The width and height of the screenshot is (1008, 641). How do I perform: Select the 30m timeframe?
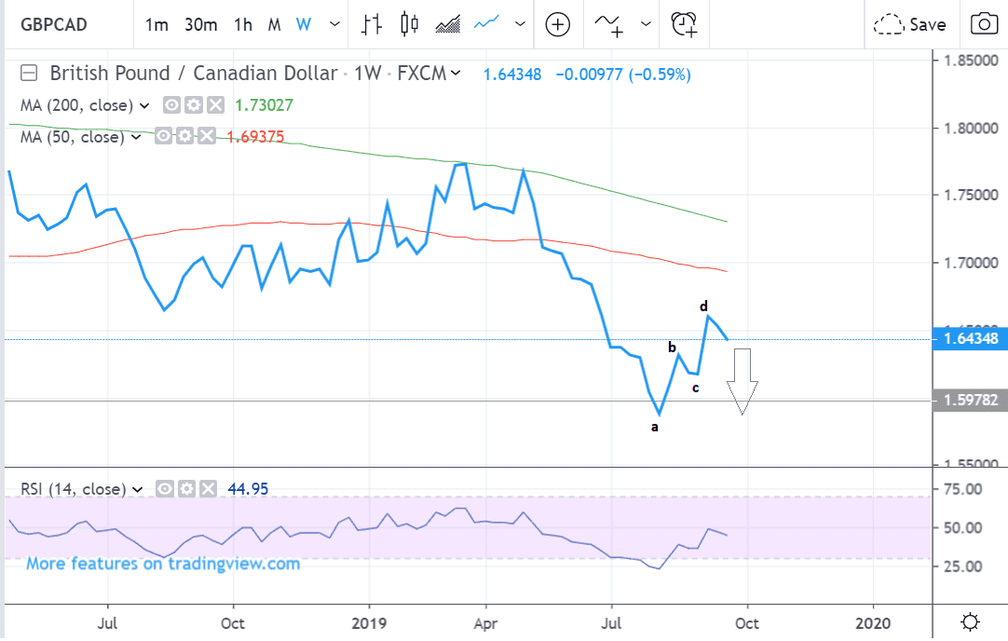(x=200, y=24)
